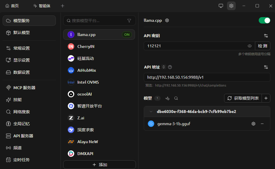
Task: Click the gemma-3-1b.gguf model name
Action: click(174, 124)
